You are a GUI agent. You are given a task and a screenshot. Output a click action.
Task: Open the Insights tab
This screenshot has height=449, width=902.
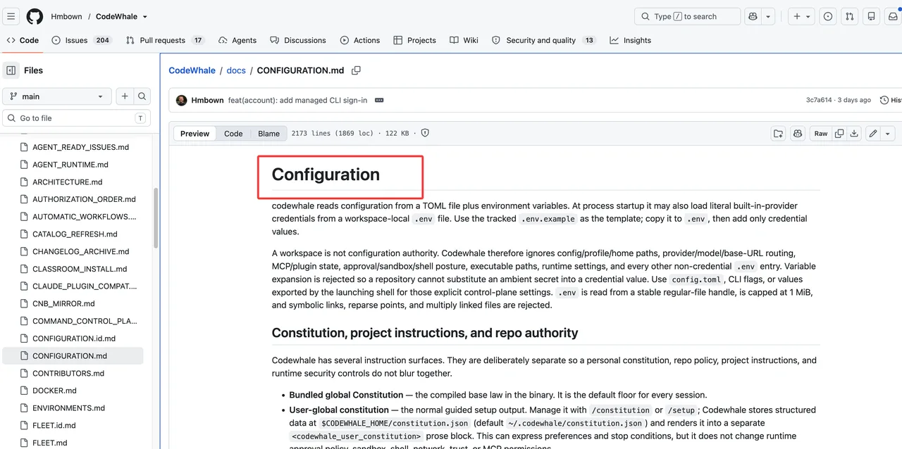[631, 40]
